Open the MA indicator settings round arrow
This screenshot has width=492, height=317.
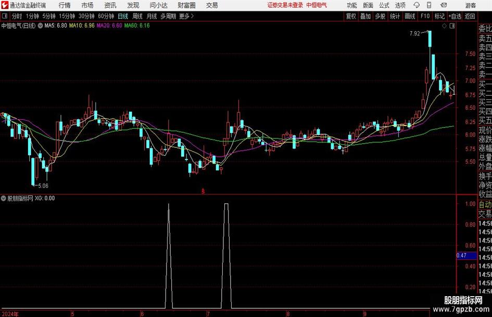pyautogui.click(x=40, y=26)
